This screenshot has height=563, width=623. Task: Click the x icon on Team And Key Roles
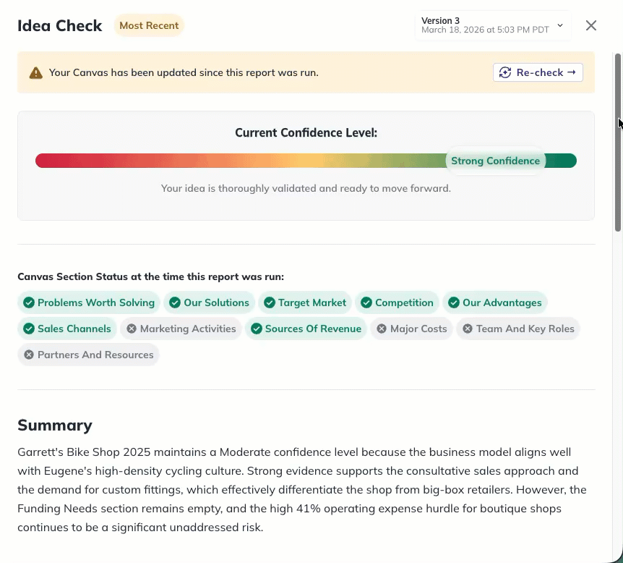pos(466,329)
